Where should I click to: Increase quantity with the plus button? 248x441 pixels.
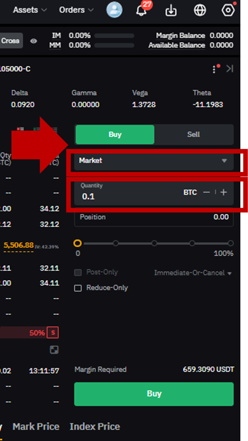[x=224, y=192]
